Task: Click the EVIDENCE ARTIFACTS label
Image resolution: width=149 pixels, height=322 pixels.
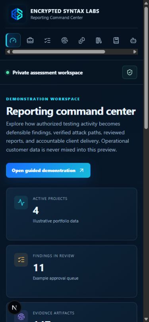Action: click(54, 313)
